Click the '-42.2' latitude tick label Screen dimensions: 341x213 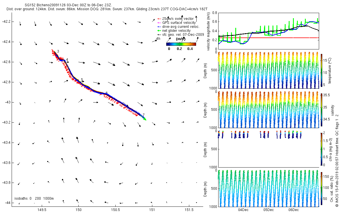pos(6,22)
